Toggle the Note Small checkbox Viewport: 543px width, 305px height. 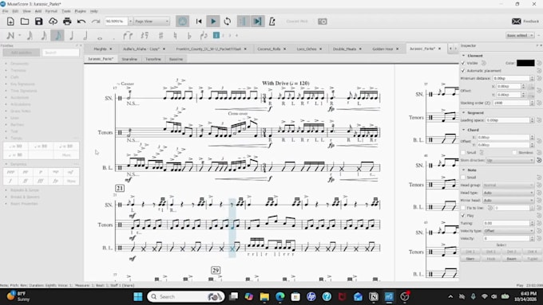tap(463, 178)
